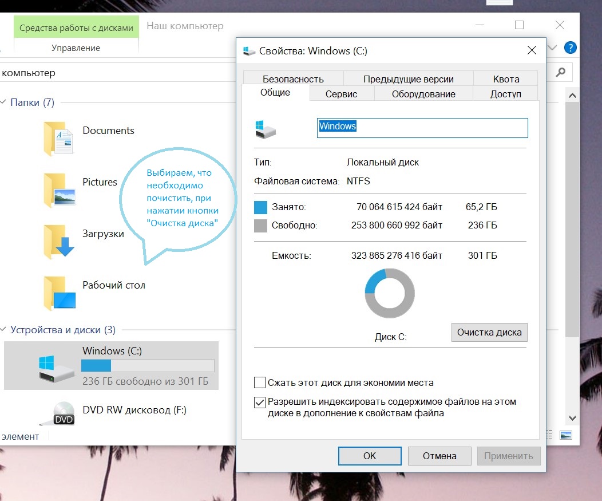Click the Explorer vertical scrollbar thumb
This screenshot has height=501, width=602.
(x=572, y=219)
